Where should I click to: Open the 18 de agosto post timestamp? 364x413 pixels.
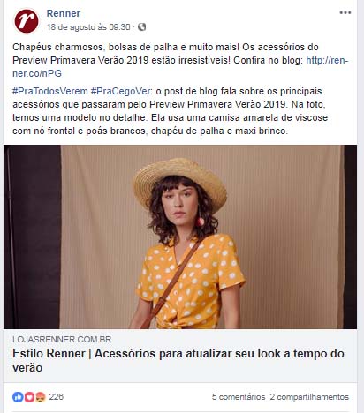(x=88, y=27)
